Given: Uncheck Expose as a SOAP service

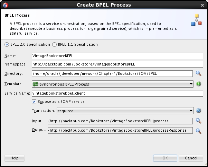Looking at the screenshot, I should 34,102.
